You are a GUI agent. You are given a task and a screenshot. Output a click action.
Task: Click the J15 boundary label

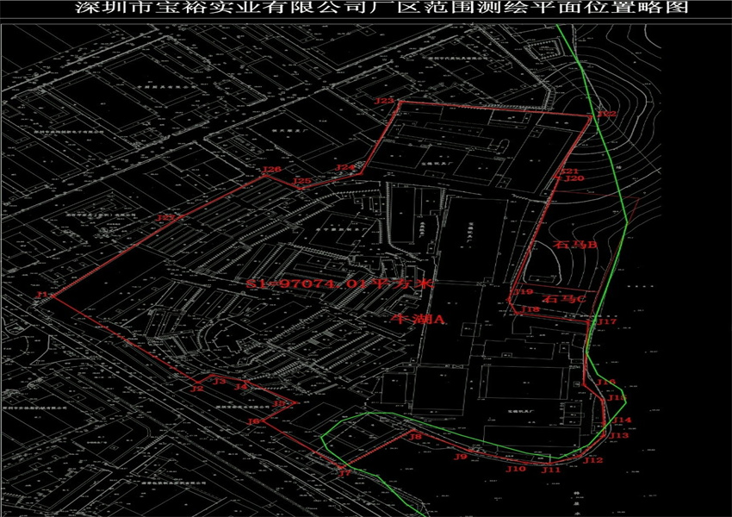click(617, 398)
